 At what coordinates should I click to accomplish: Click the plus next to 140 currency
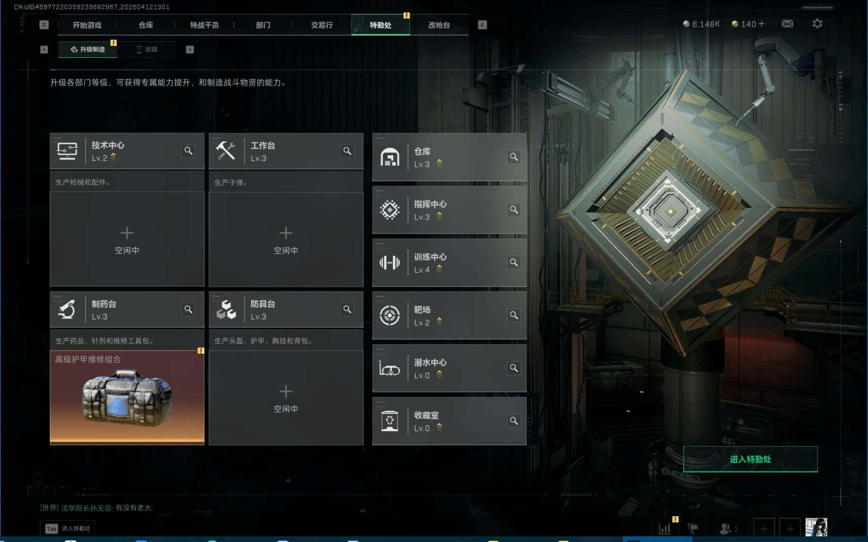point(762,24)
